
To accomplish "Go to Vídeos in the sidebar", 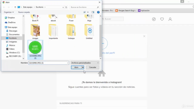I will click(10, 49).
